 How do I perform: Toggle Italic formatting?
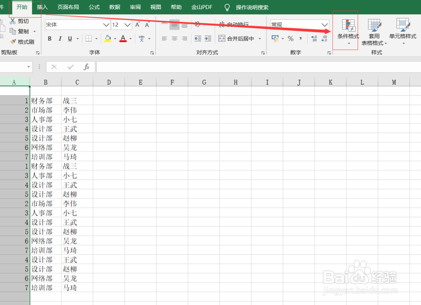pyautogui.click(x=60, y=39)
